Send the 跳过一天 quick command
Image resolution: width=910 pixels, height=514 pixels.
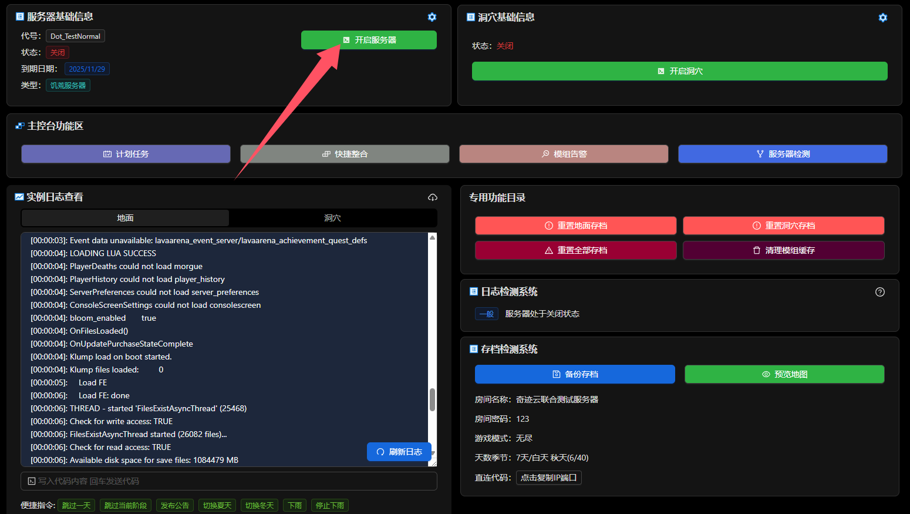click(76, 505)
